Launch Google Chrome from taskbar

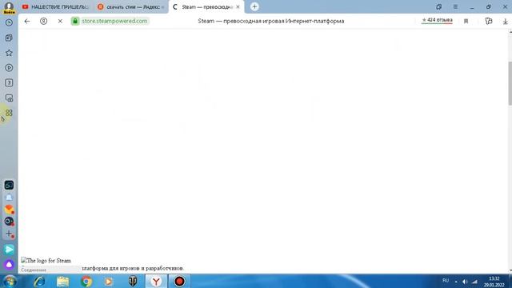coord(86,282)
